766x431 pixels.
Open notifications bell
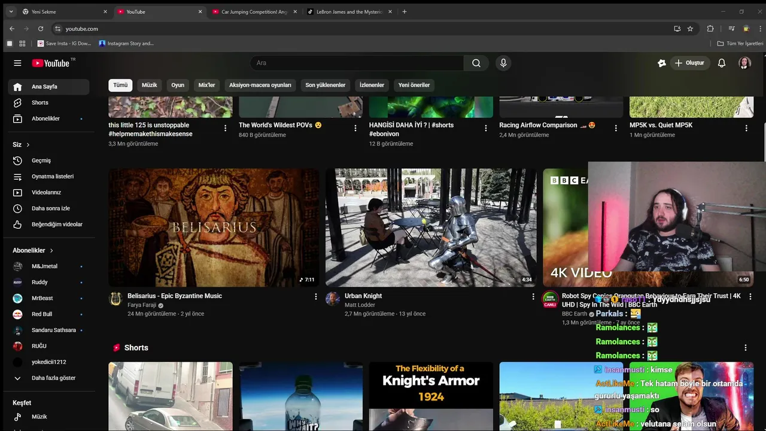[x=722, y=63]
